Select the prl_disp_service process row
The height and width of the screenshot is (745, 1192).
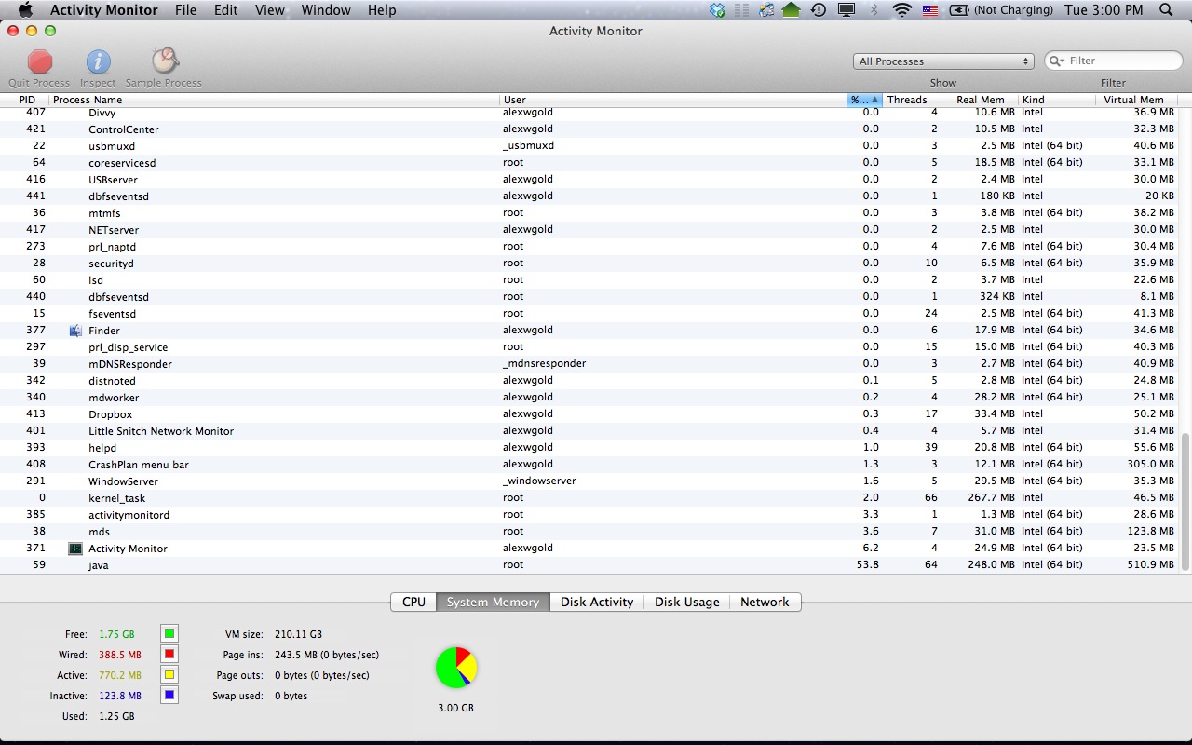589,347
